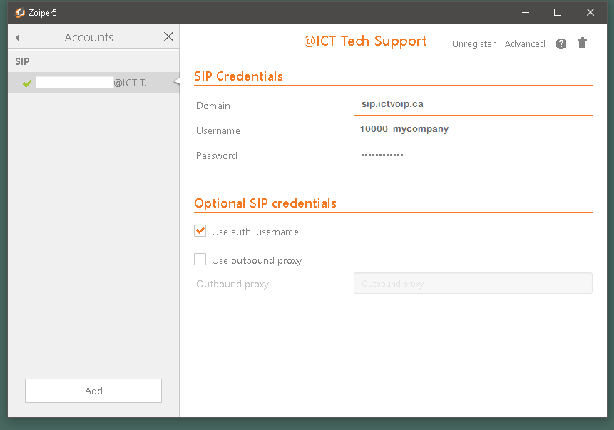
Task: Open the Advanced settings
Action: click(x=525, y=44)
